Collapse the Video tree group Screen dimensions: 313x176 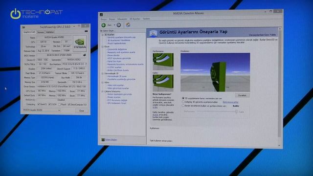pyautogui.click(x=103, y=83)
